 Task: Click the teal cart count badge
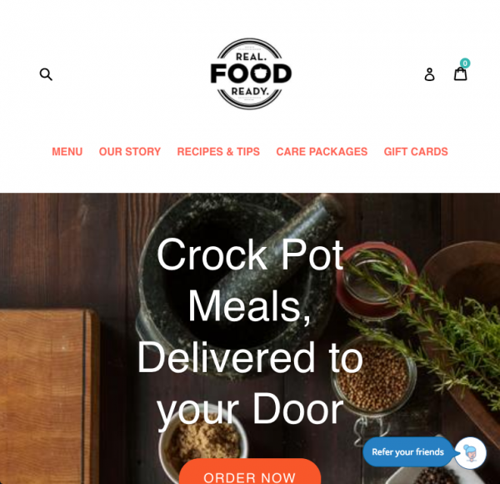tap(465, 63)
